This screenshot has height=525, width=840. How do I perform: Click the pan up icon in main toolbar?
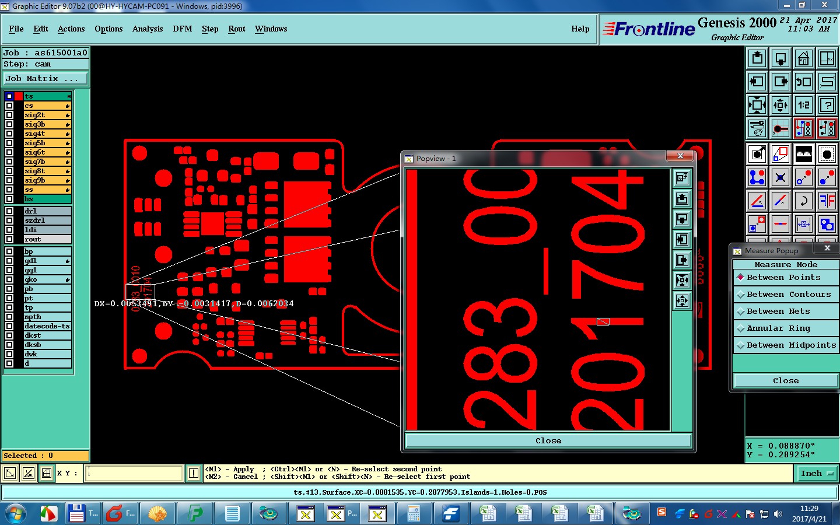pos(757,58)
